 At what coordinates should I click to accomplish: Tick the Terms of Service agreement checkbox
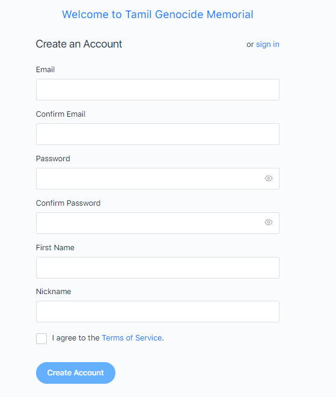pos(41,339)
